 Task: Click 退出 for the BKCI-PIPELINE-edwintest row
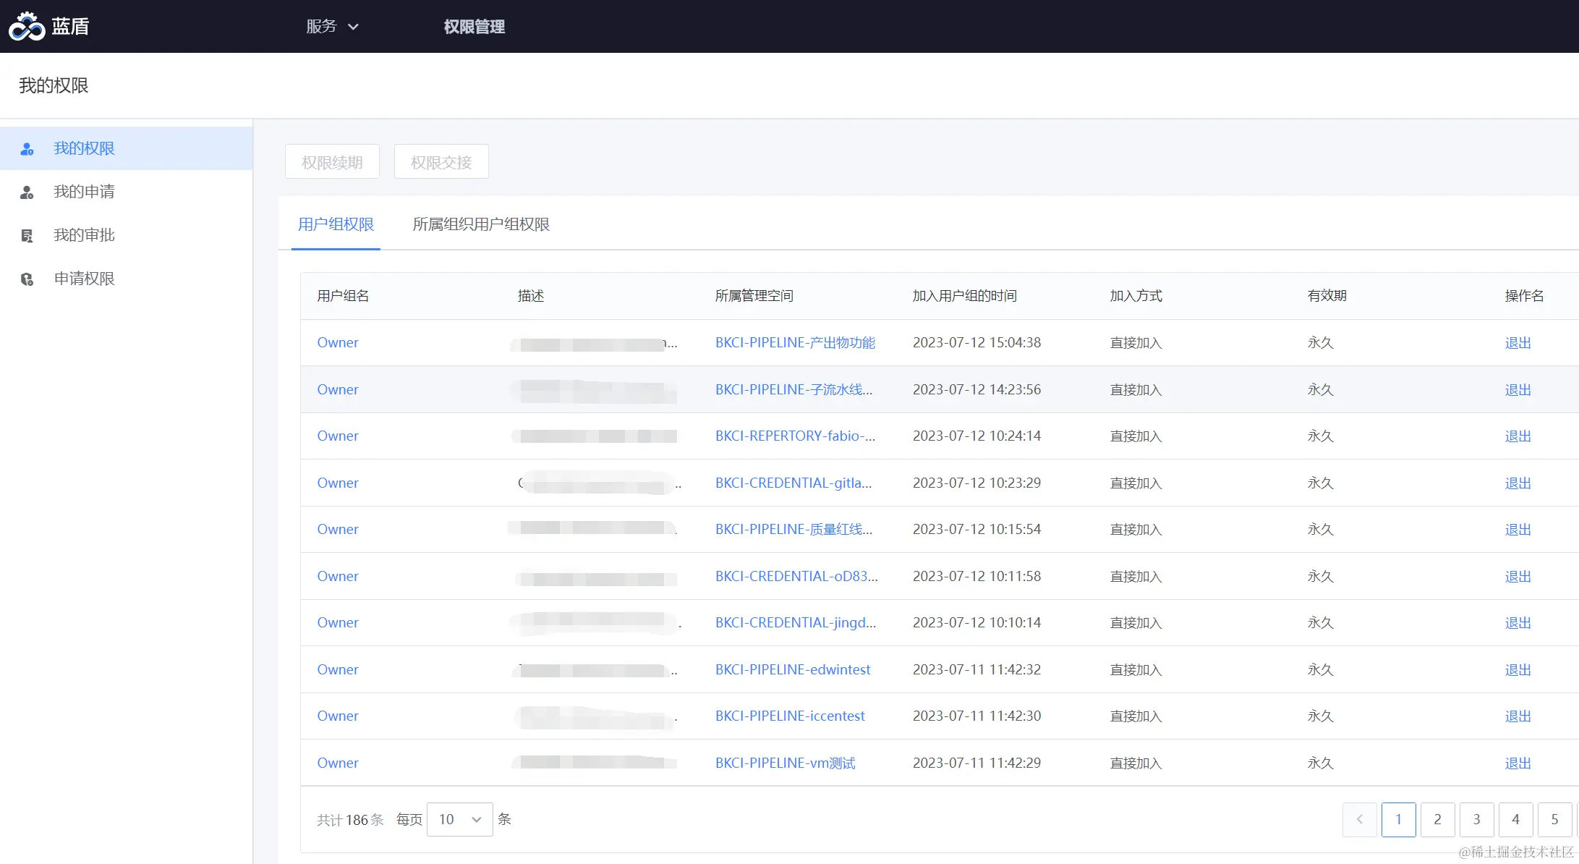point(1518,670)
